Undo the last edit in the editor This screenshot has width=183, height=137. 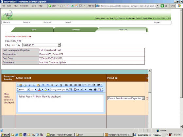tap(43, 85)
